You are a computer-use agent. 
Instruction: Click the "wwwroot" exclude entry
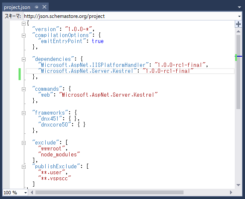[52, 148]
